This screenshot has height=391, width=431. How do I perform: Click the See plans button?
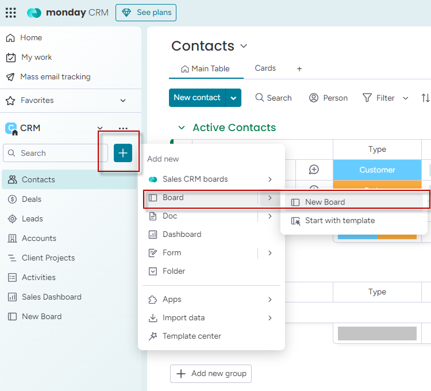click(x=146, y=13)
